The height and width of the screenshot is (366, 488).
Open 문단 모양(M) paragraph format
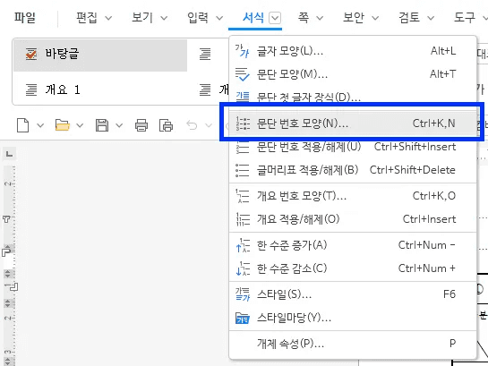pos(353,74)
